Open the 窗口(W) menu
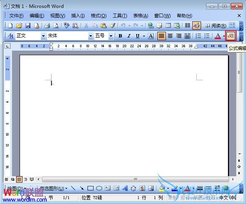This screenshot has width=246, height=204. click(x=162, y=16)
